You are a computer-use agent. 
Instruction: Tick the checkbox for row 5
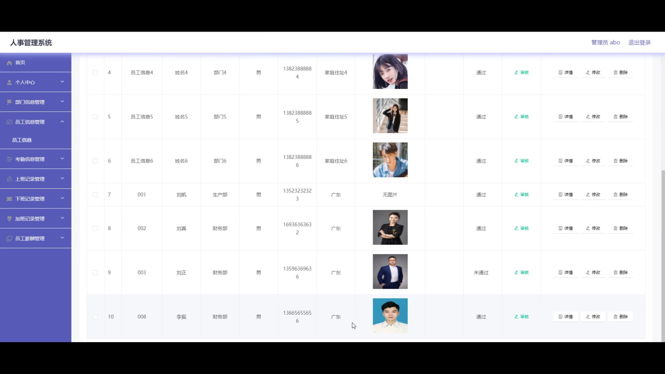point(95,117)
